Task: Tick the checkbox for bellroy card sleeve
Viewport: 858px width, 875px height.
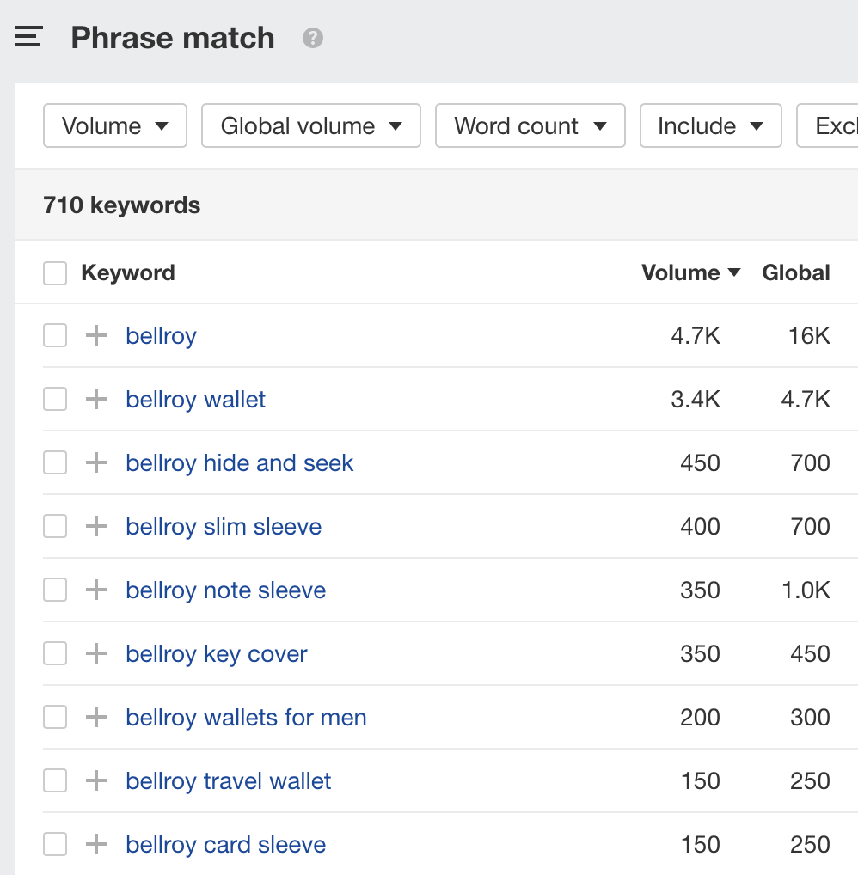Action: [55, 844]
